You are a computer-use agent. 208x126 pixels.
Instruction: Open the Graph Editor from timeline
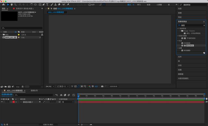click(x=74, y=95)
